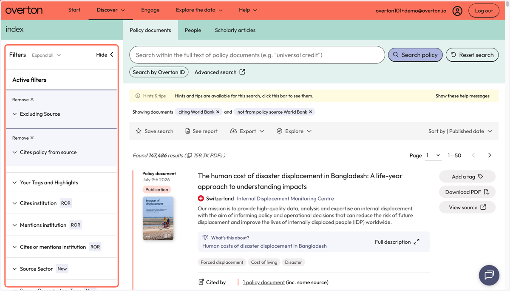Click the account email overton101+demo@overton.io
The width and height of the screenshot is (510, 291).
411,11
